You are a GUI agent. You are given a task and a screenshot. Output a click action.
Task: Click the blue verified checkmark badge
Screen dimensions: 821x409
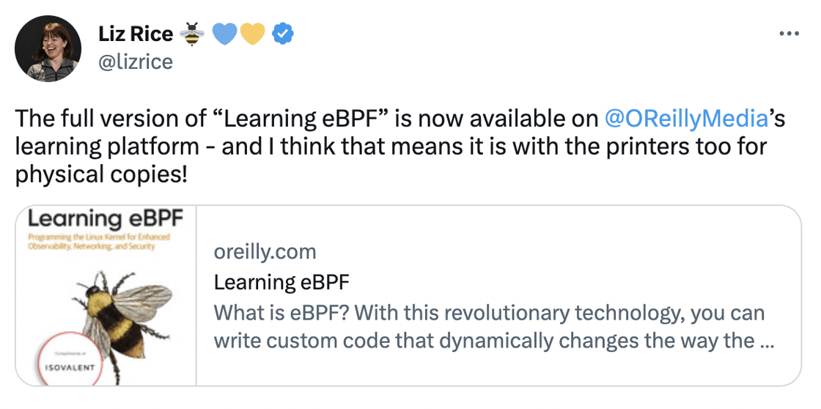click(x=283, y=34)
